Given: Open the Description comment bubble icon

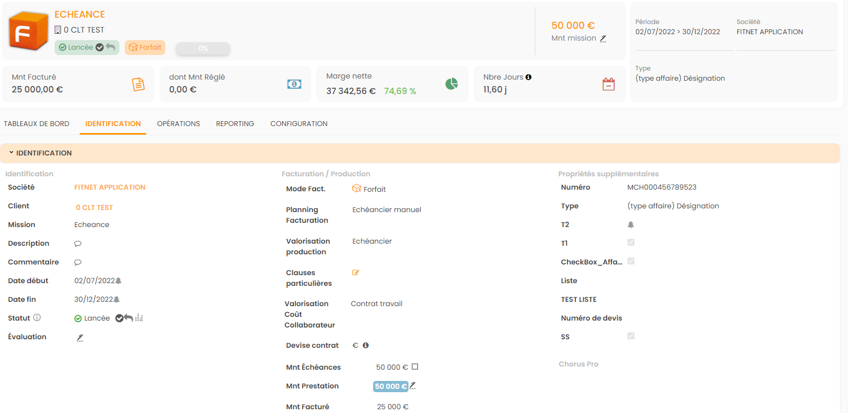Looking at the screenshot, I should (78, 244).
